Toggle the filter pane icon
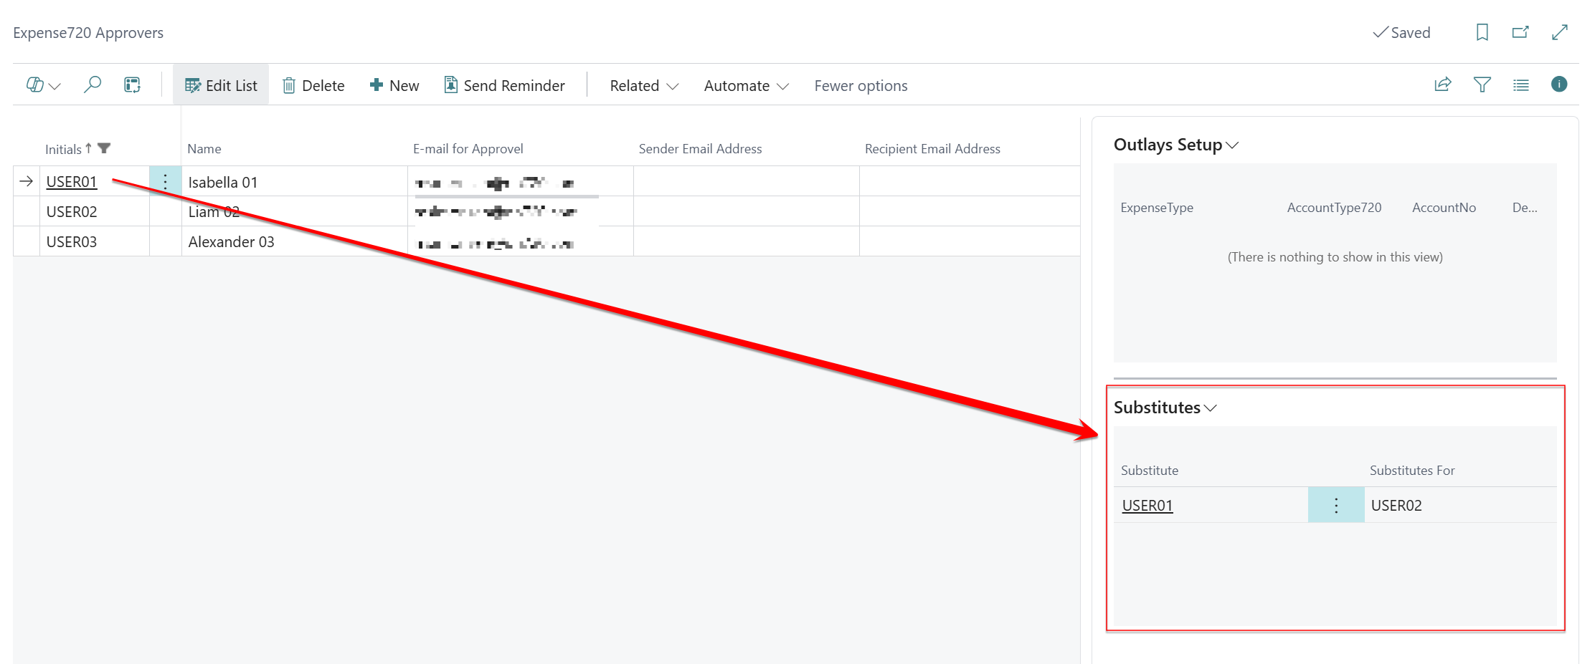The width and height of the screenshot is (1595, 664). (1482, 85)
